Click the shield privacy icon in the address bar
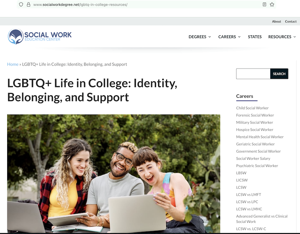 (21, 5)
